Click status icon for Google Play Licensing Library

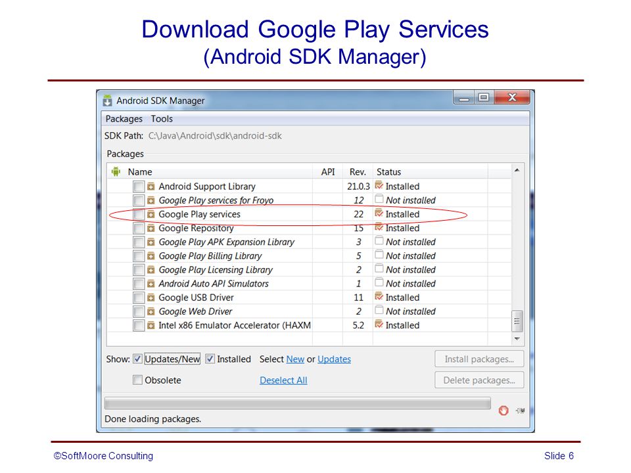379,268
